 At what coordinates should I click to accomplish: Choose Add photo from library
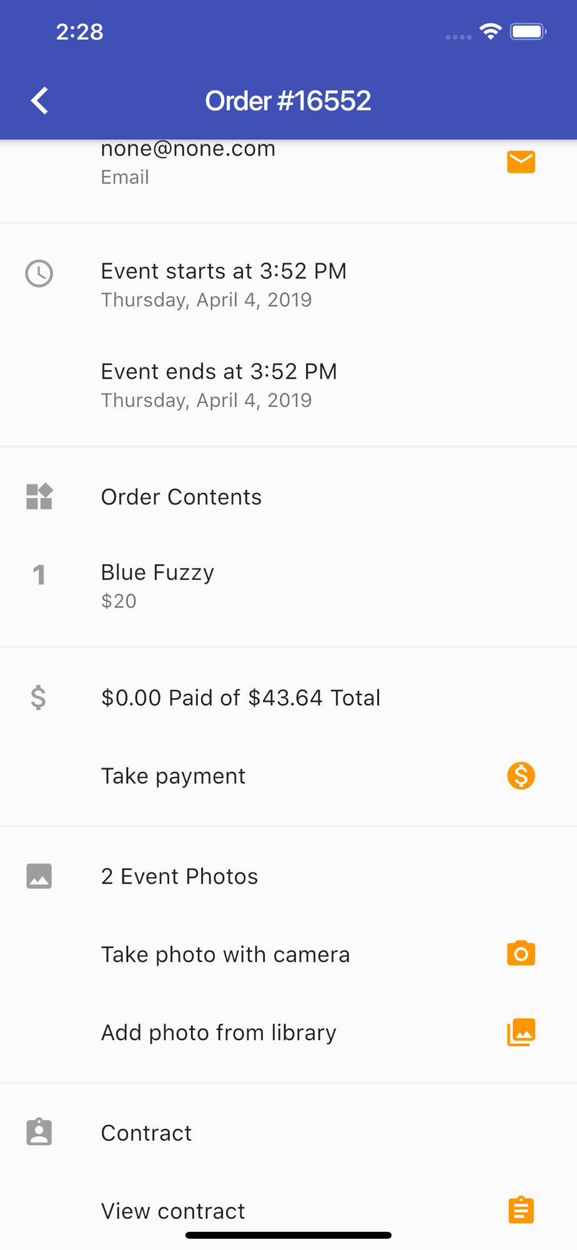288,1032
